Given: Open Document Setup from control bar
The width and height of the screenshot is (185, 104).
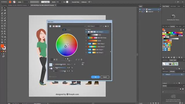Looking at the screenshot, I should [75, 2].
